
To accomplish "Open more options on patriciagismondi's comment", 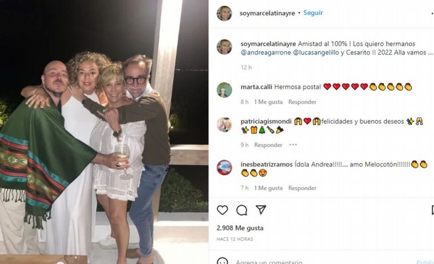I will pos(293,145).
